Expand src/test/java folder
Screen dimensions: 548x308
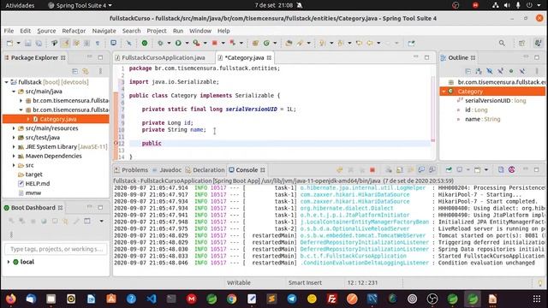click(14, 138)
